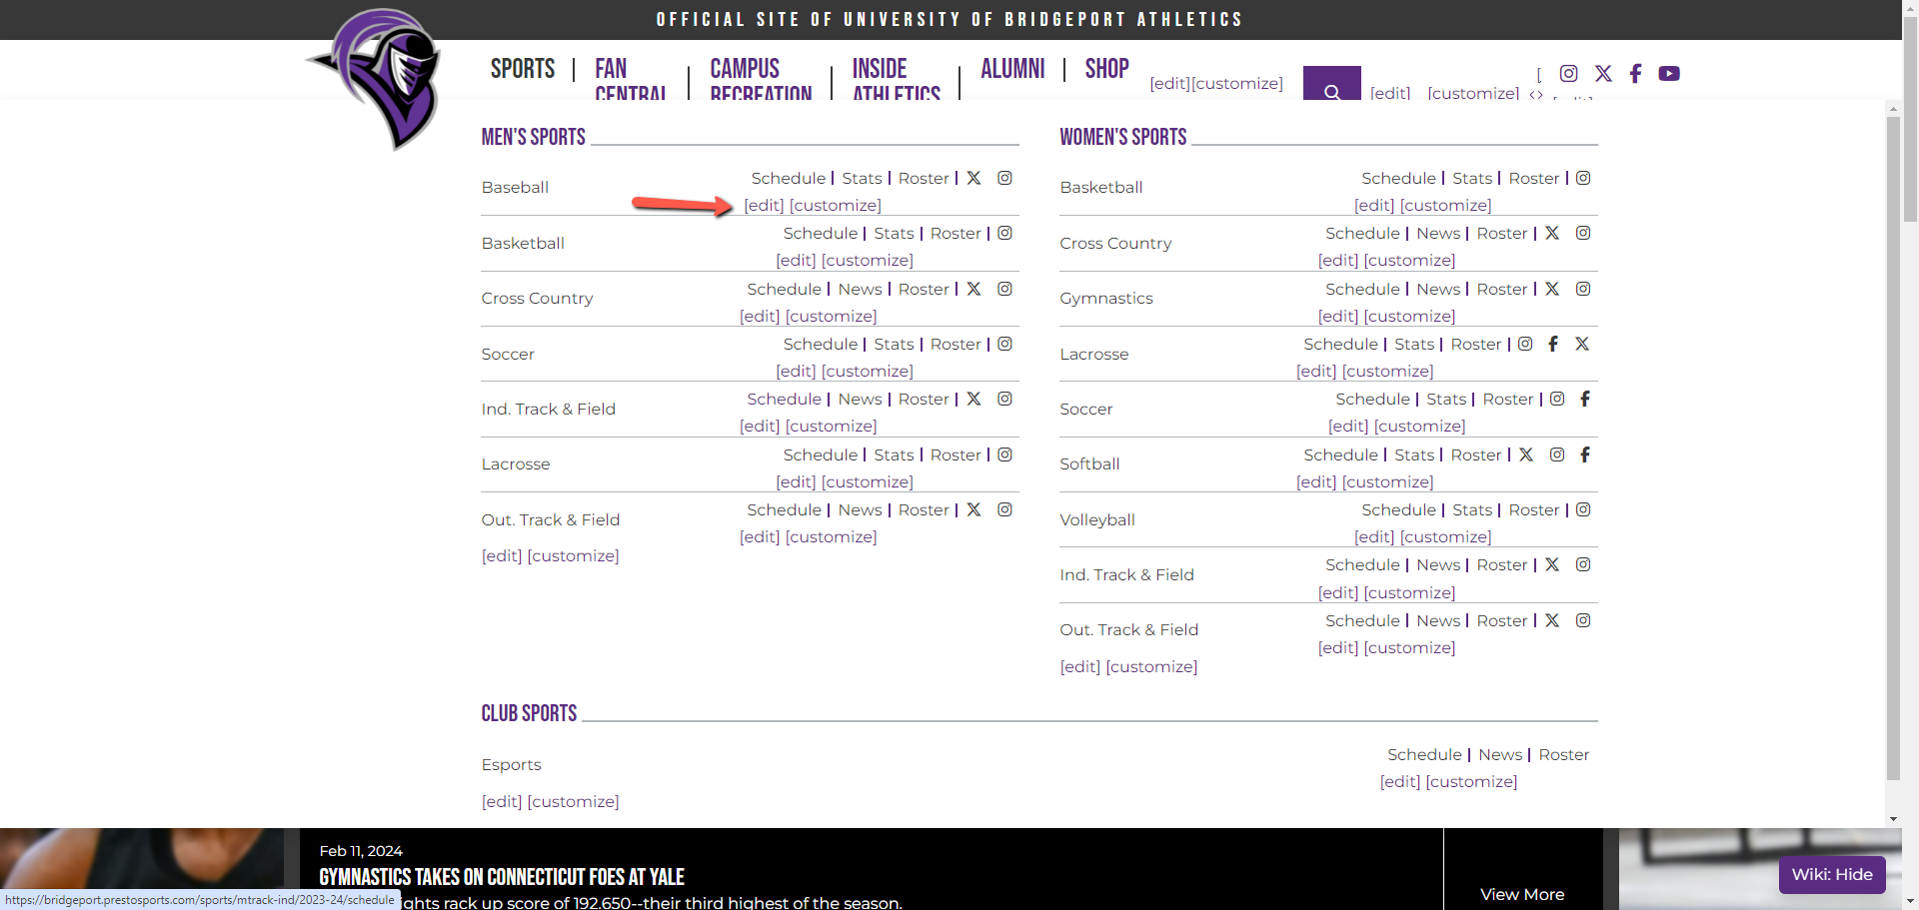
Task: Open Women's Volleyball Instagram icon
Action: pos(1583,509)
